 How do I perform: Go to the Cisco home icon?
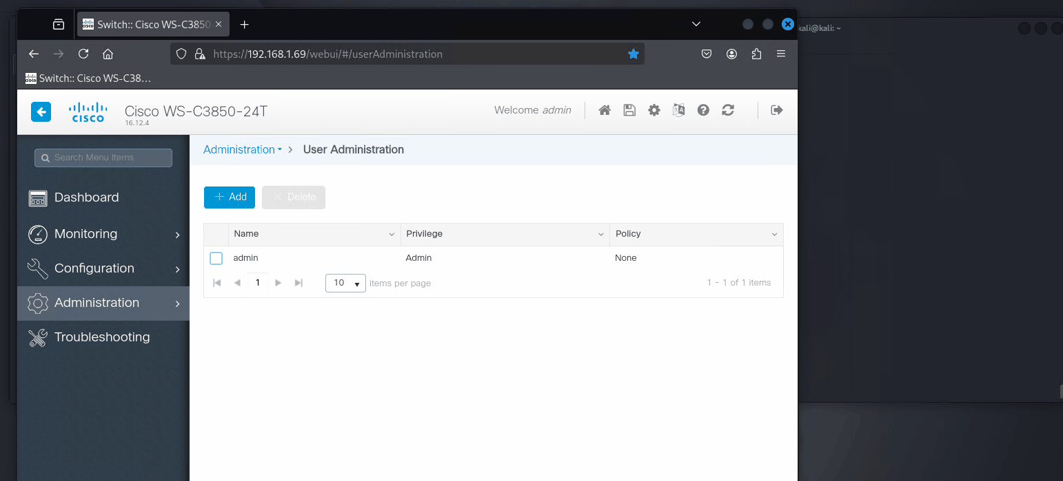[605, 110]
